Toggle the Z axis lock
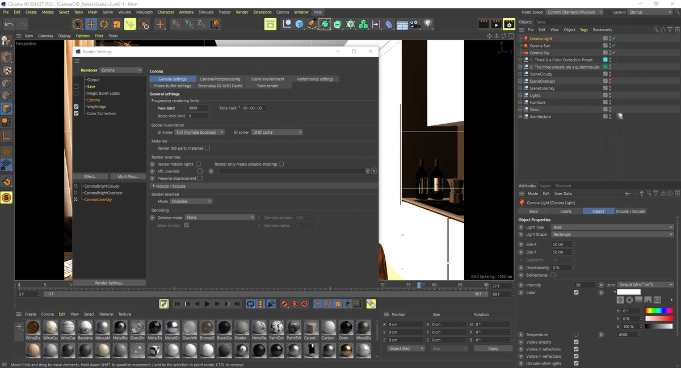This screenshot has height=368, width=681. 201,24
